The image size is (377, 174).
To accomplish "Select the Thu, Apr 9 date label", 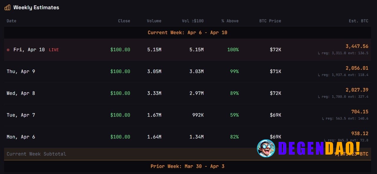I will click(21, 71).
